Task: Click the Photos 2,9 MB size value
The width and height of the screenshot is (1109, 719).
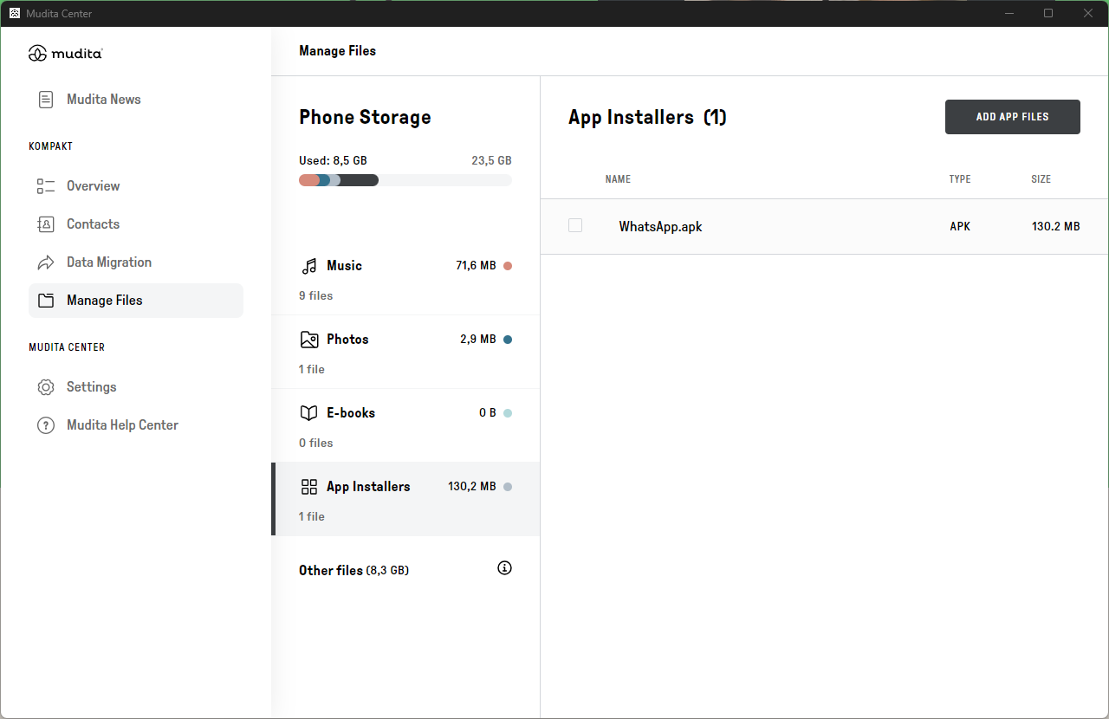Action: pyautogui.click(x=478, y=340)
